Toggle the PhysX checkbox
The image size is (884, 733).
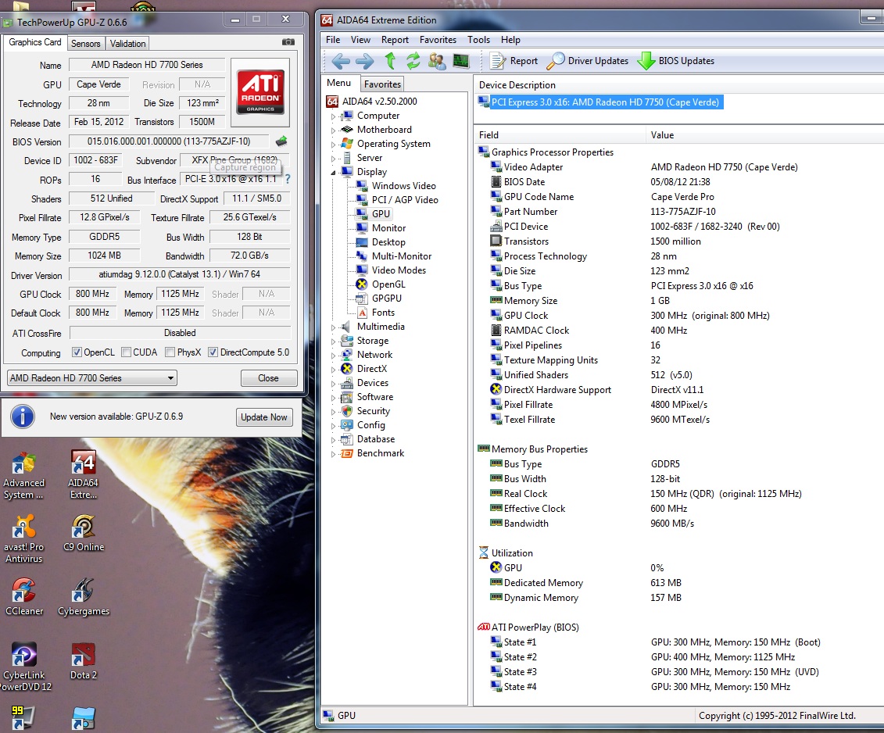[x=170, y=352]
